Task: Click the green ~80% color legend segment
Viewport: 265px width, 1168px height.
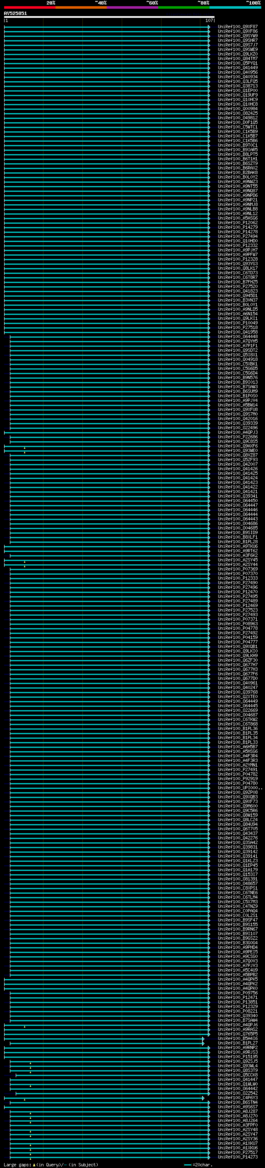Action: point(184,7)
